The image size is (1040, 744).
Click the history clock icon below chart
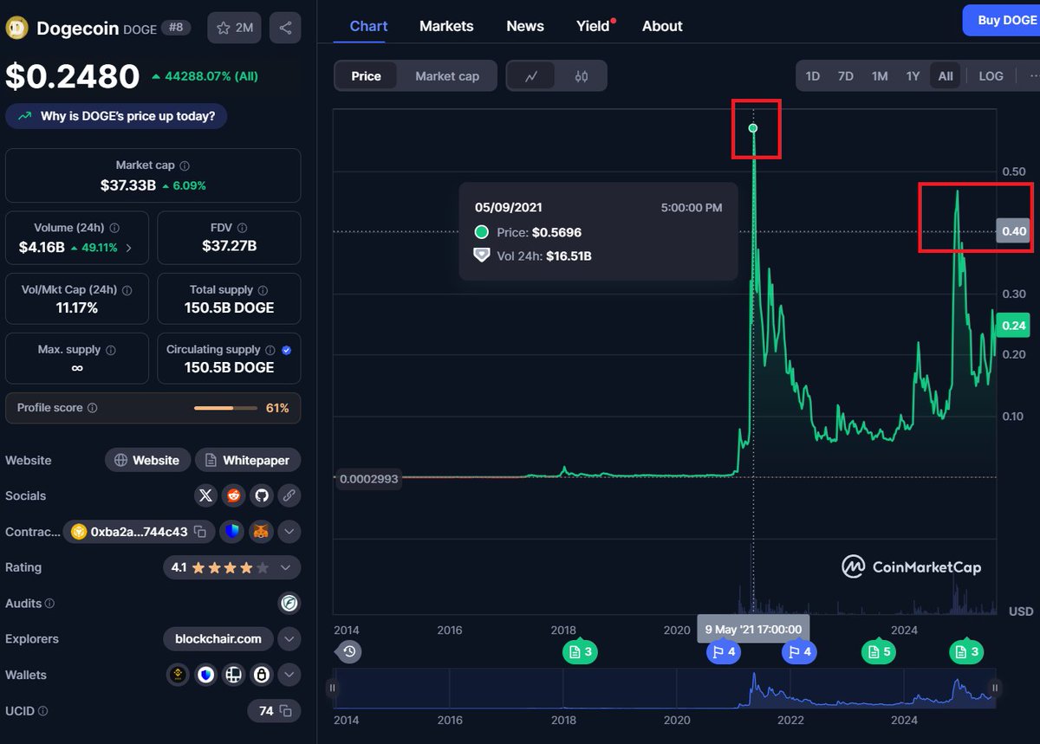348,652
